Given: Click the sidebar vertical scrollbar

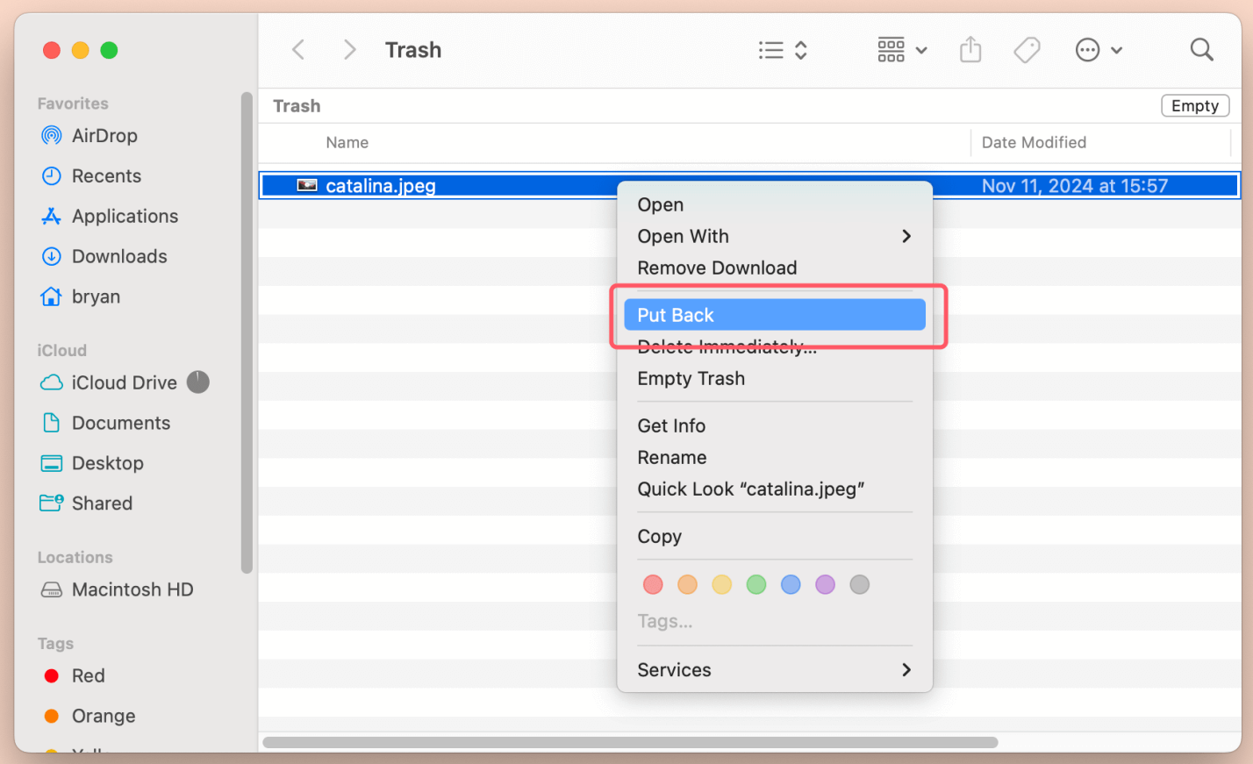Looking at the screenshot, I should (247, 333).
